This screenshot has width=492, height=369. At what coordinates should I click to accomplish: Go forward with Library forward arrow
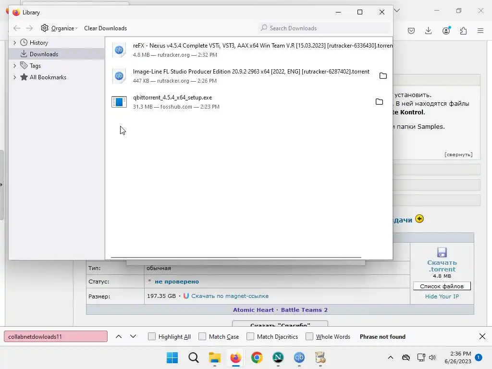tap(29, 28)
